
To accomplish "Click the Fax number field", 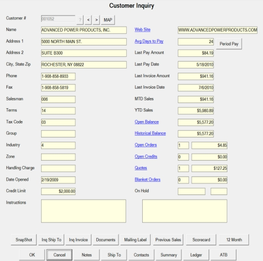I will coord(58,88).
